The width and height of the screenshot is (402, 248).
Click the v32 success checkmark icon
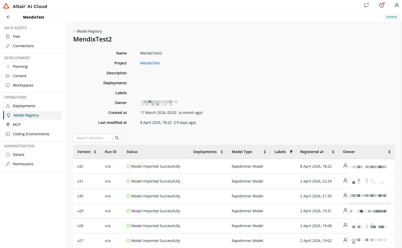128,166
